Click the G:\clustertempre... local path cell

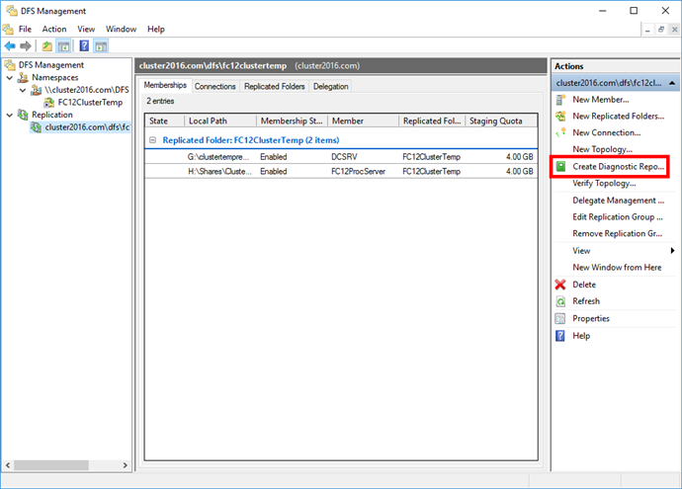pyautogui.click(x=218, y=156)
